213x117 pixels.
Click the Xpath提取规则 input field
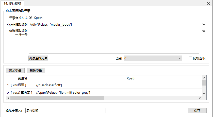click(114, 25)
